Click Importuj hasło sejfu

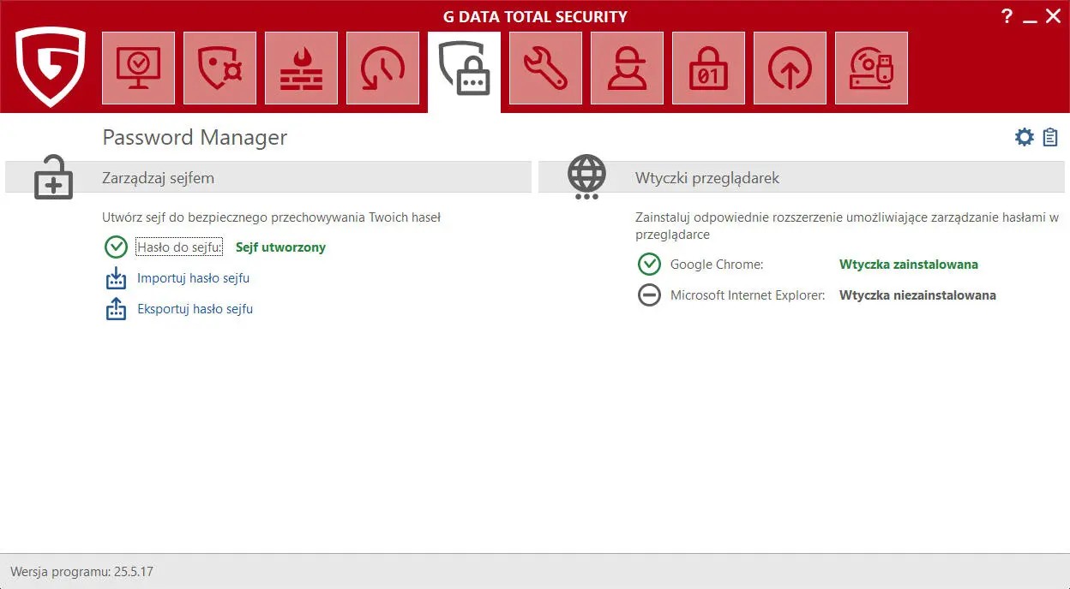tap(193, 278)
